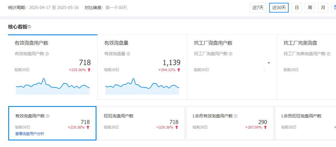Click help icon beside 找工厂完美询盘用户数 subtitle
This screenshot has height=147, width=336.
tap(329, 54)
